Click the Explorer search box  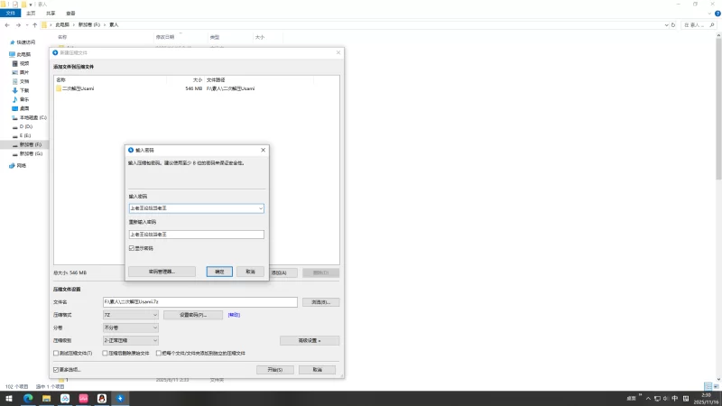click(699, 25)
